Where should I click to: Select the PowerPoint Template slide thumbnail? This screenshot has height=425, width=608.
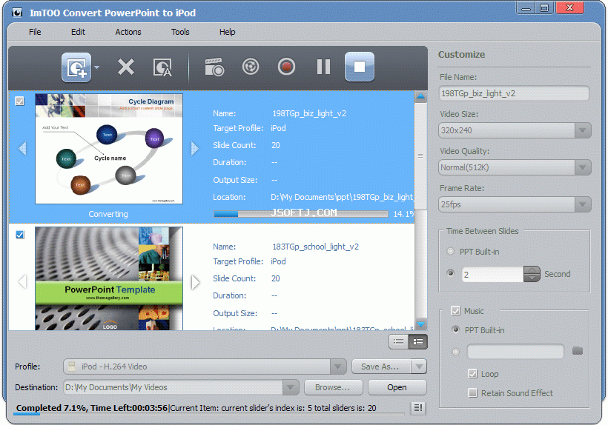click(x=109, y=278)
